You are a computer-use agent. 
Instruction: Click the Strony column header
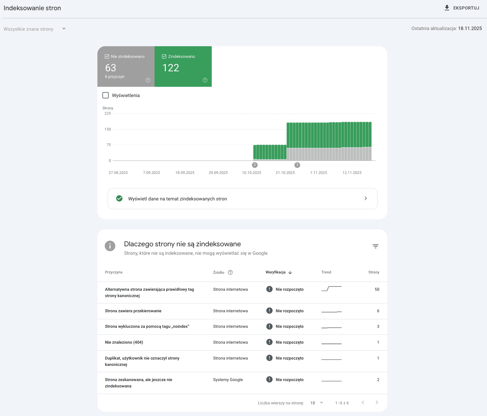[374, 272]
